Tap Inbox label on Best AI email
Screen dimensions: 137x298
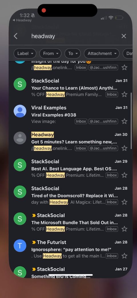coord(112,175)
